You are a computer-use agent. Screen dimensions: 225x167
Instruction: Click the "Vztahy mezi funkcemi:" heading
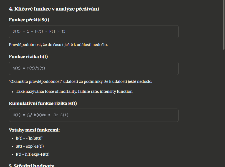click(x=34, y=130)
